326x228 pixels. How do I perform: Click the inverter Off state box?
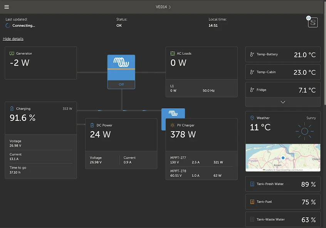click(121, 84)
